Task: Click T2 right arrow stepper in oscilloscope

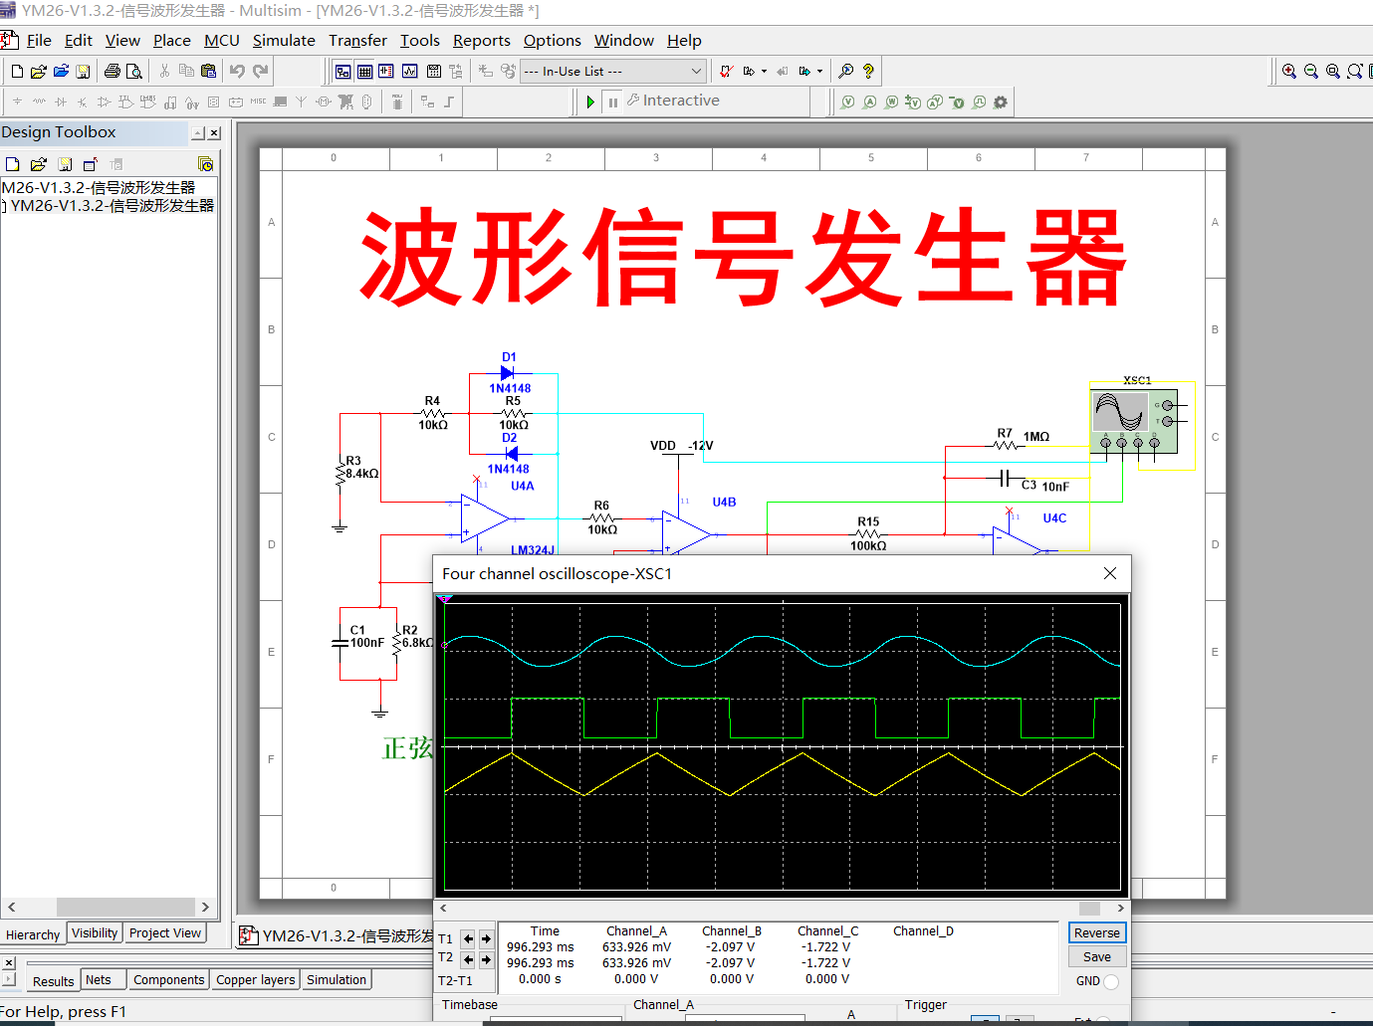Action: click(486, 958)
